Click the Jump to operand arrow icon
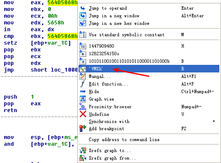The width and height of the screenshot is (221, 163). (x=83, y=8)
